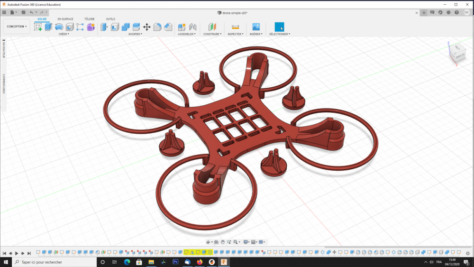Image resolution: width=474 pixels, height=267 pixels.
Task: Open a new design tab with plus
Action: pyautogui.click(x=424, y=12)
